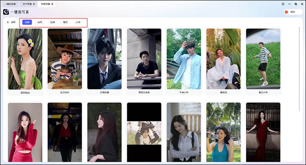The width and height of the screenshot is (306, 165).
Task: Close the 艺术写真 tab
Action: 34,4
